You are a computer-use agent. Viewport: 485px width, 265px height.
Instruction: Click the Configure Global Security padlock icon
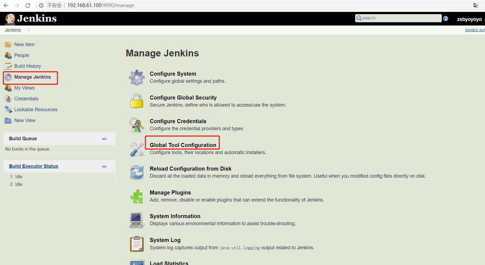click(x=137, y=101)
